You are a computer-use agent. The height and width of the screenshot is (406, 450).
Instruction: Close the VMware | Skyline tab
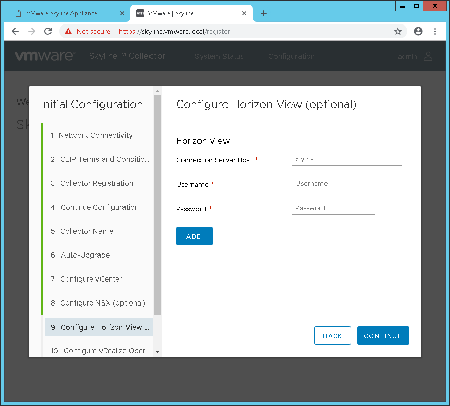tap(244, 13)
